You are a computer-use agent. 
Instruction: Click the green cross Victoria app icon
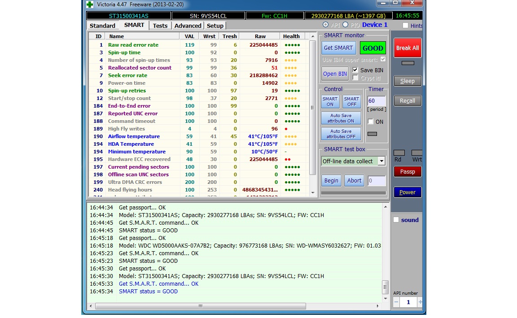pyautogui.click(x=90, y=4)
